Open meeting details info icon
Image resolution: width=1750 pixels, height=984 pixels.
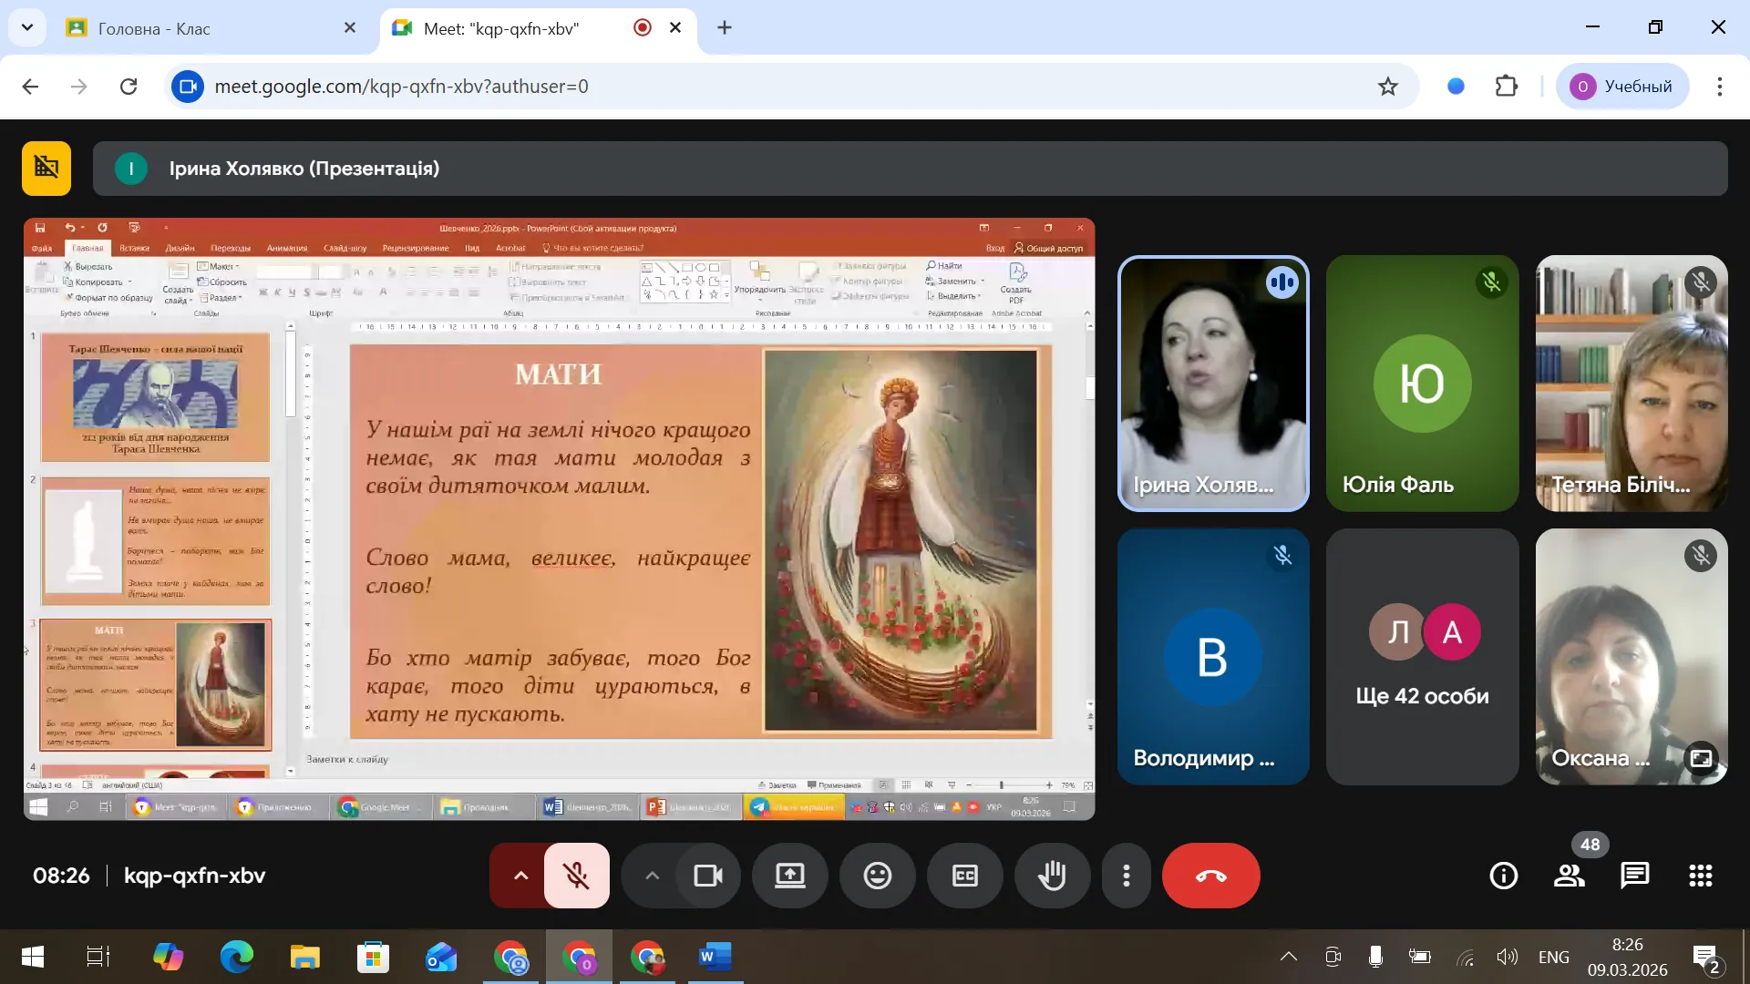click(x=1503, y=876)
